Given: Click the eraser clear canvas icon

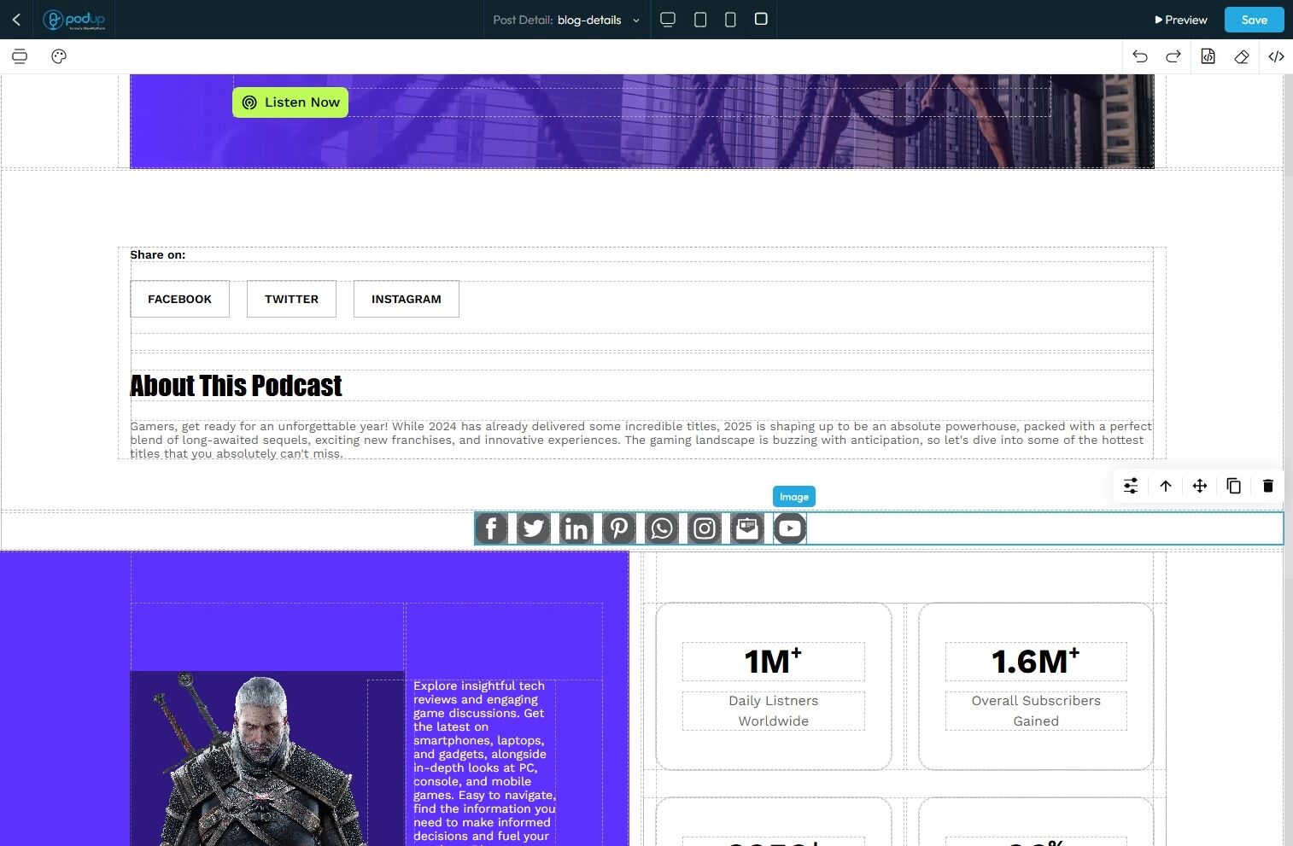Looking at the screenshot, I should [x=1242, y=56].
